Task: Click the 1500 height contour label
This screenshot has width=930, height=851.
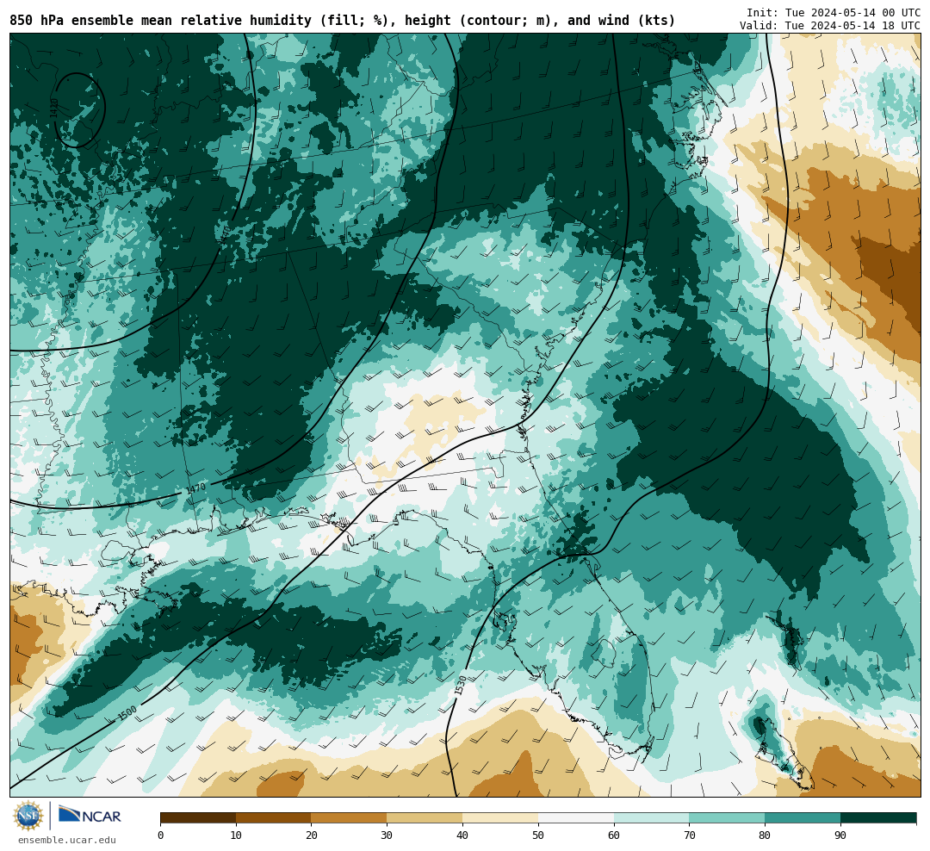Action: 127,712
